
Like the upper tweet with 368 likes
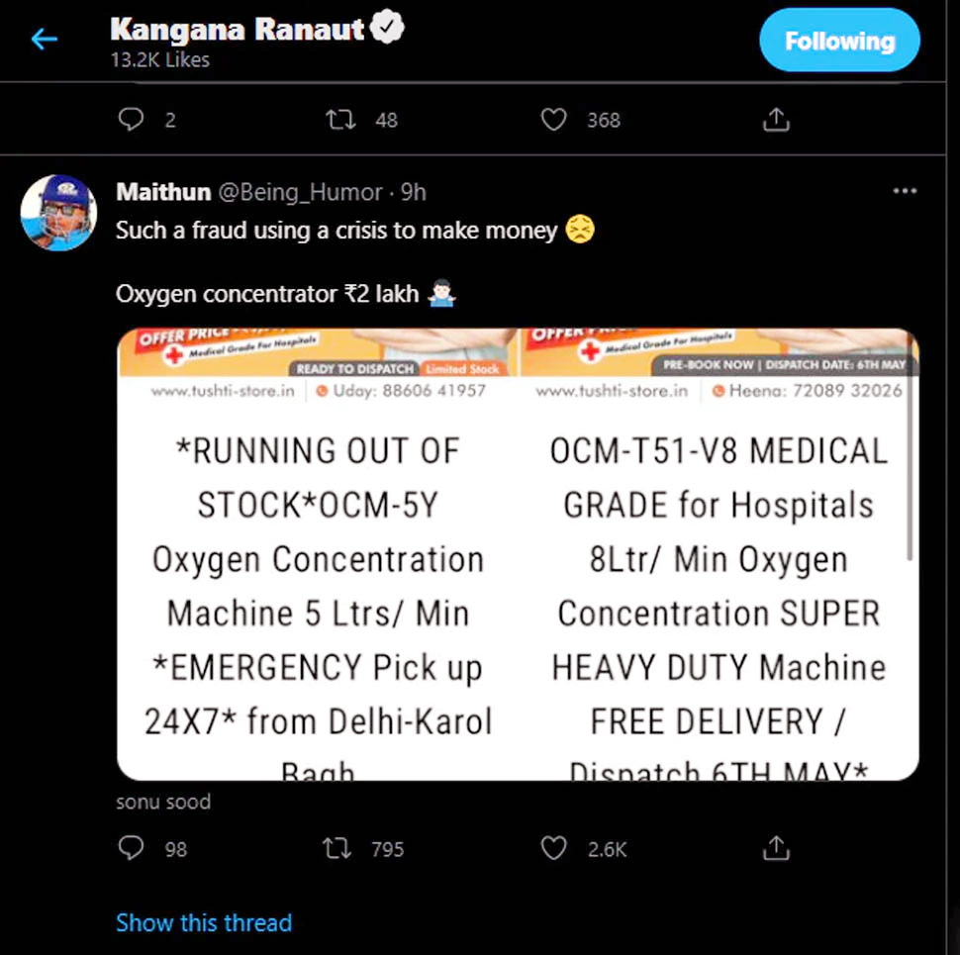[554, 120]
